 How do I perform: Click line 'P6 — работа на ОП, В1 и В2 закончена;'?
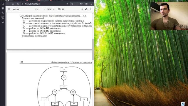pos(44,33)
